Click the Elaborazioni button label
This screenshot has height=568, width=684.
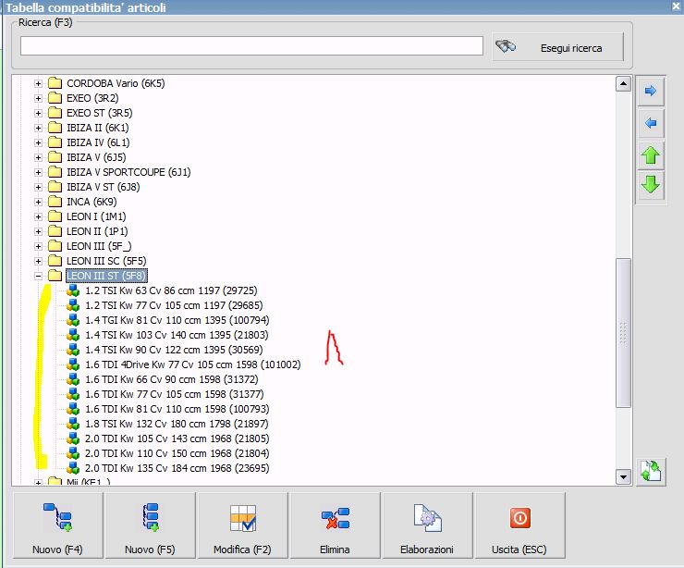point(427,549)
